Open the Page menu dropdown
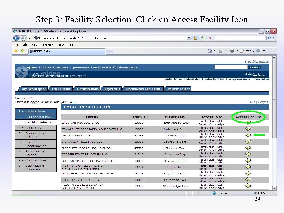 247,51
